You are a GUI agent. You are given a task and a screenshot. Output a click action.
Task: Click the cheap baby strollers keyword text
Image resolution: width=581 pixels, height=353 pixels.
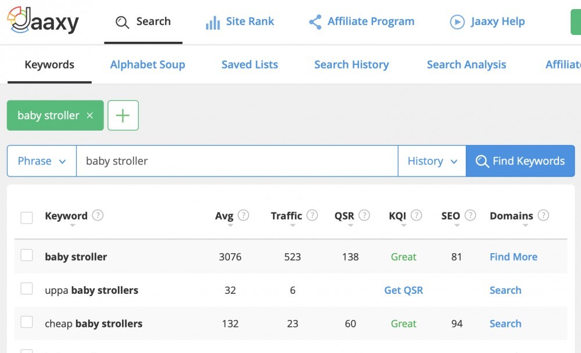(94, 323)
